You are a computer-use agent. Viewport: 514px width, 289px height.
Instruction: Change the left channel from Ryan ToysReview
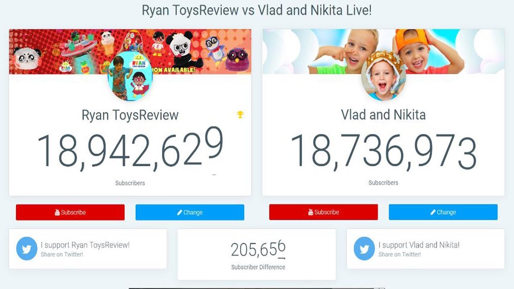point(190,212)
